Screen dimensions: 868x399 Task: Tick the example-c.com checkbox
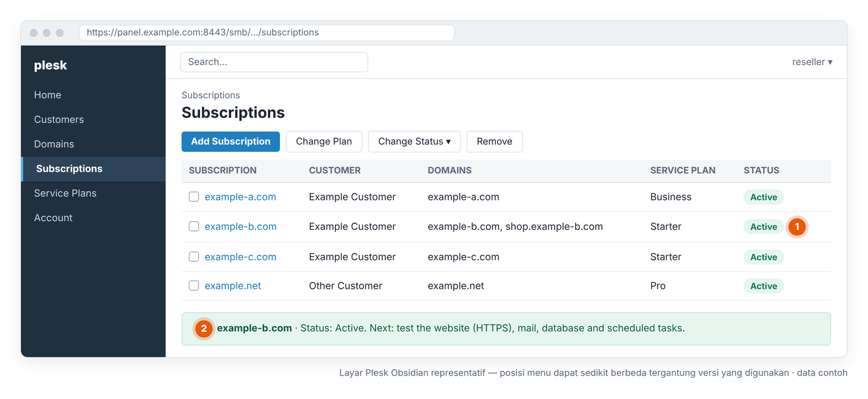(194, 257)
